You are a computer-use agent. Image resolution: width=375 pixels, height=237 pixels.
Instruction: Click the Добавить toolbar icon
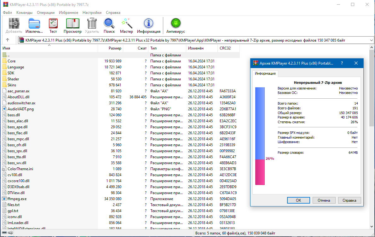14,24
